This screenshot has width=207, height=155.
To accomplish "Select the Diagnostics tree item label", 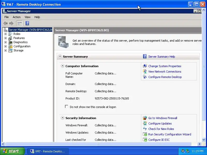I will click(20, 42).
